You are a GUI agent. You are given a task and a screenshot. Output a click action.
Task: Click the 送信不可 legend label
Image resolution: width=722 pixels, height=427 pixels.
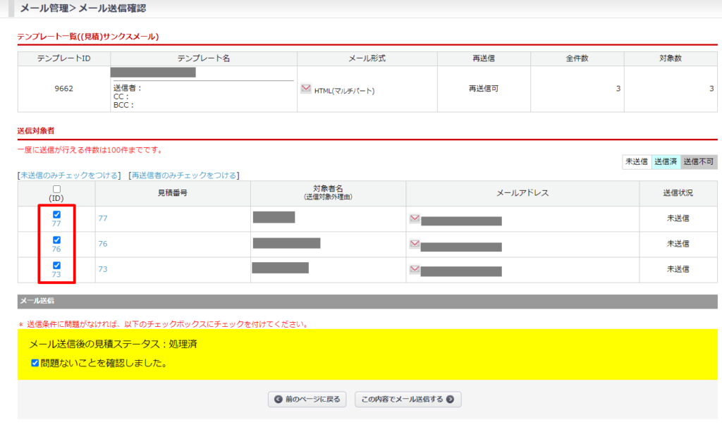699,161
